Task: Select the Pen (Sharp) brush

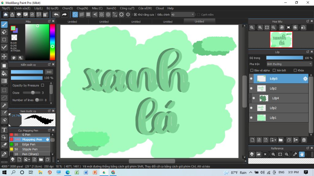Action: pos(29,154)
